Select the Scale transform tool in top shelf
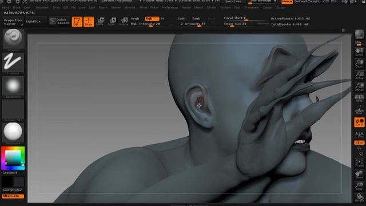Image resolution: width=366 pixels, height=206 pixels. [112, 22]
